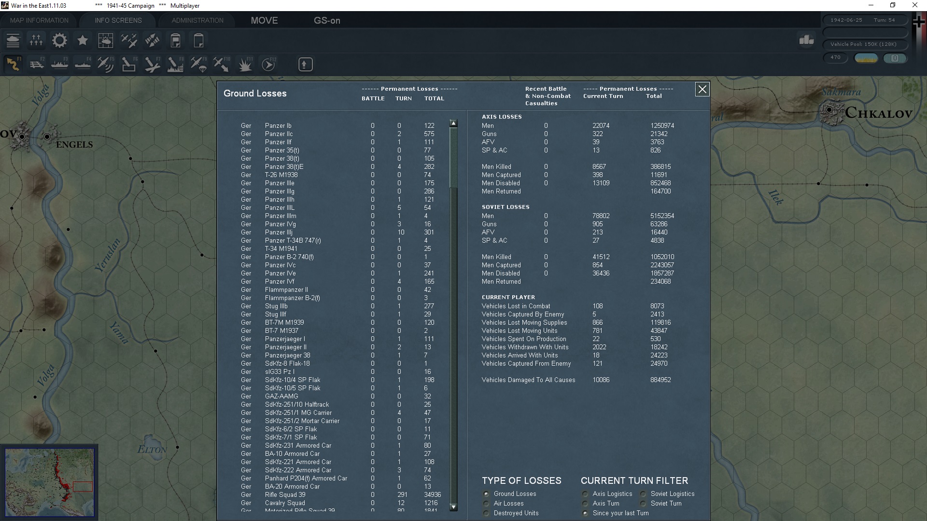Open the order of battle tank list icon
927x521 pixels.
click(13, 41)
